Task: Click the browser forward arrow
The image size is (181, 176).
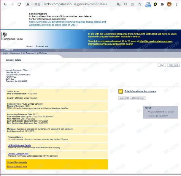Action: point(12,4)
